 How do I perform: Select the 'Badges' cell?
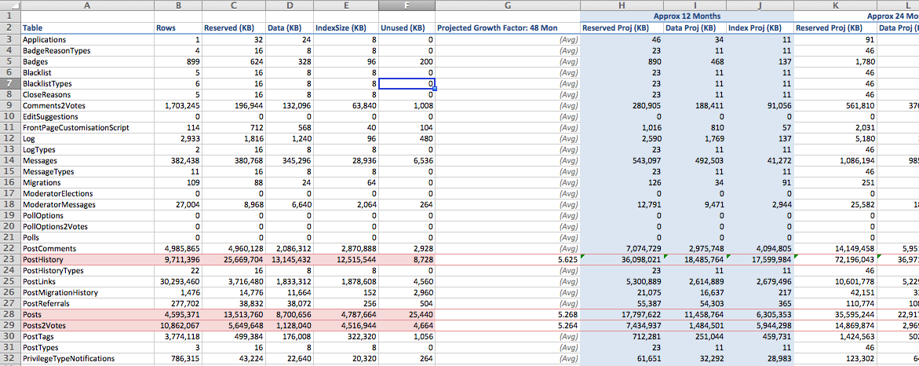click(x=87, y=61)
